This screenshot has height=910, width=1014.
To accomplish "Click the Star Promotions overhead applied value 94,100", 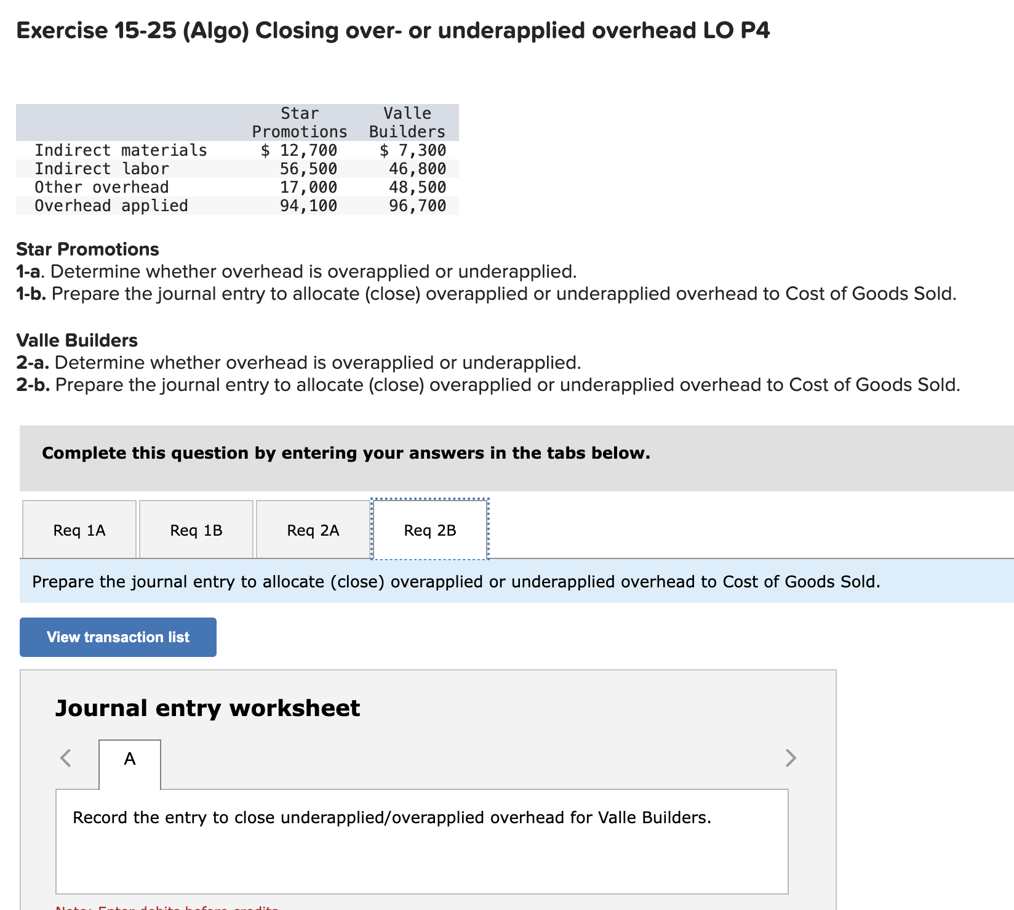I will point(308,206).
